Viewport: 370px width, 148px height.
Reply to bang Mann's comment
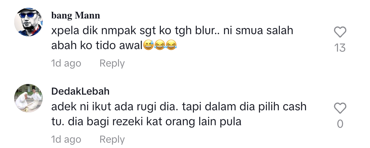(112, 63)
